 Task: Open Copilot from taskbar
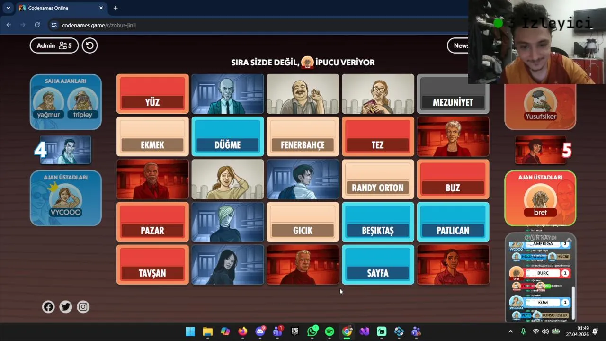pyautogui.click(x=225, y=332)
